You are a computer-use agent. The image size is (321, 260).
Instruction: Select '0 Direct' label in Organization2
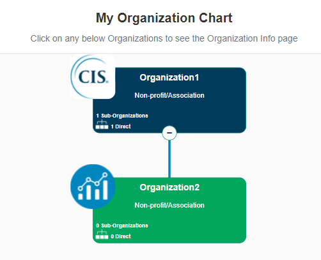point(121,236)
